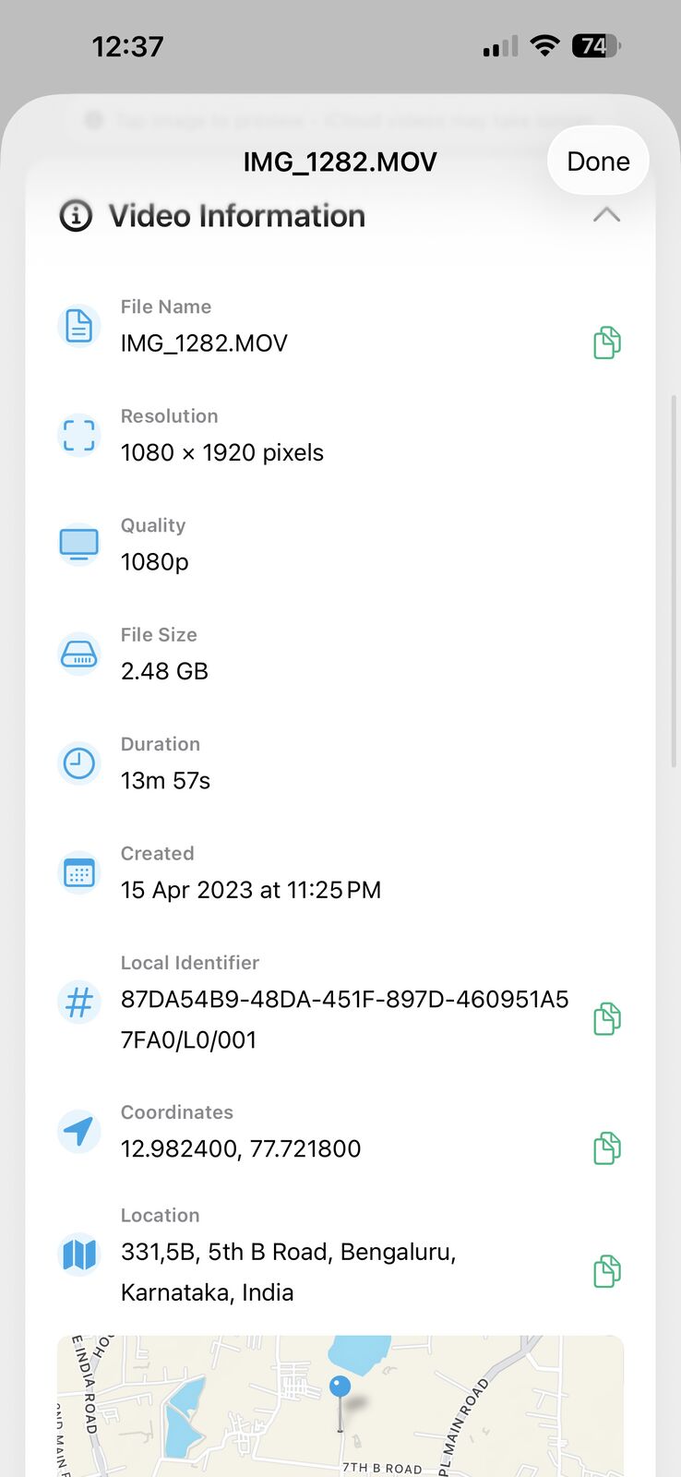The image size is (681, 1477).
Task: Tap the Created calendar icon
Action: (x=79, y=873)
